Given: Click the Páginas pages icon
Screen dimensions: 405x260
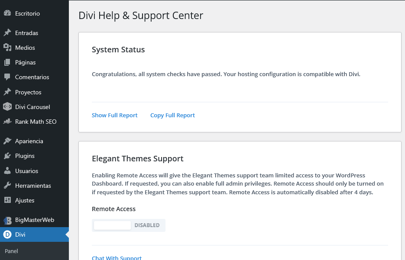Looking at the screenshot, I should pos(7,62).
